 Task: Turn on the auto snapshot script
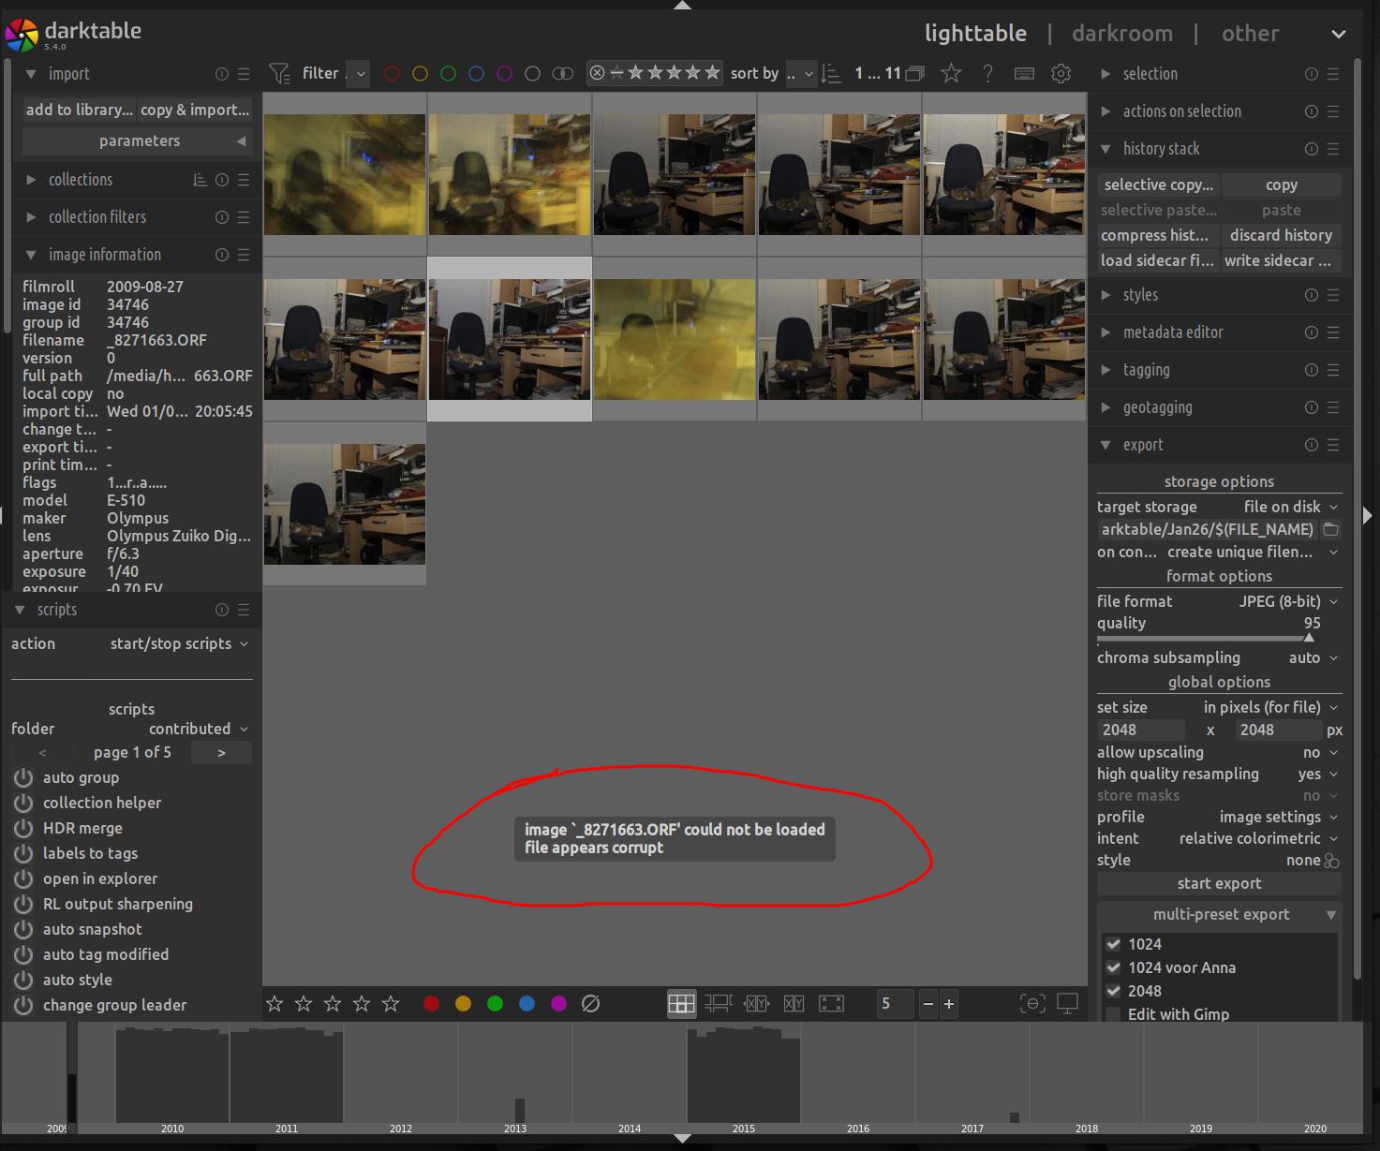tap(23, 929)
